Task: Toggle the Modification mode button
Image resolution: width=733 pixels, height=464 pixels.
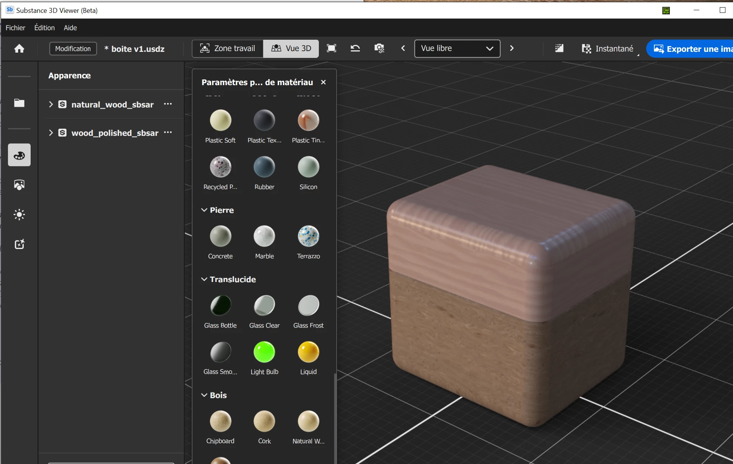Action: click(x=73, y=49)
